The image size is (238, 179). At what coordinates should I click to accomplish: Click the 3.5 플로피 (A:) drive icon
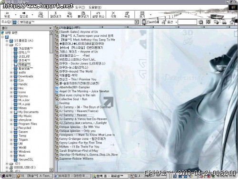(x=11, y=41)
